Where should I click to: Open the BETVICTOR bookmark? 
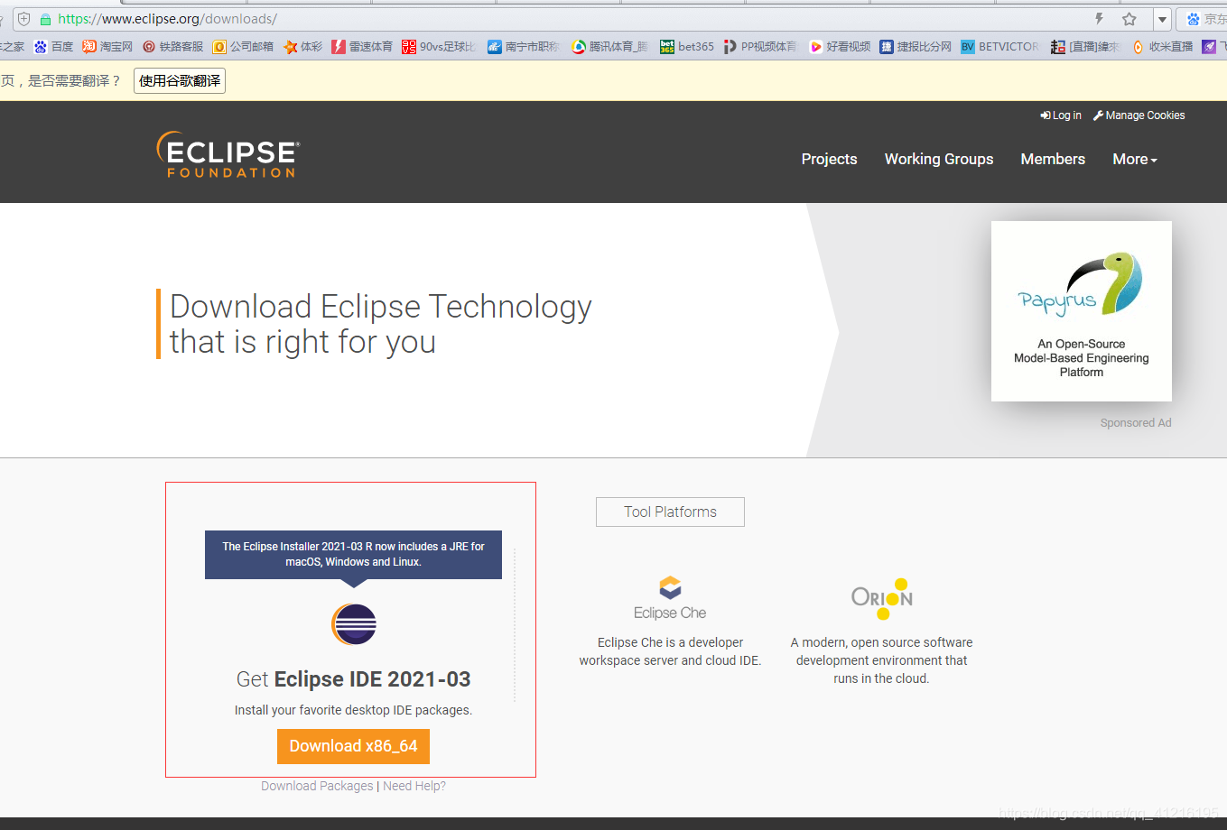coord(1000,47)
